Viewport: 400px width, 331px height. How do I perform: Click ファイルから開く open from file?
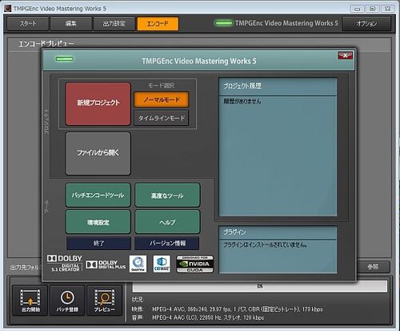click(x=98, y=153)
